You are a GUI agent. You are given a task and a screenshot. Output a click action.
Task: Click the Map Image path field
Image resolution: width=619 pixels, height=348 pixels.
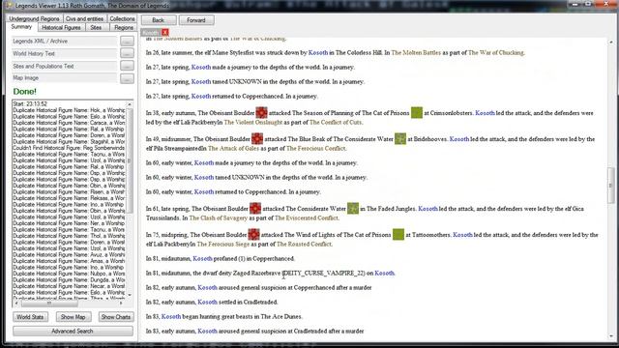[x=65, y=78]
